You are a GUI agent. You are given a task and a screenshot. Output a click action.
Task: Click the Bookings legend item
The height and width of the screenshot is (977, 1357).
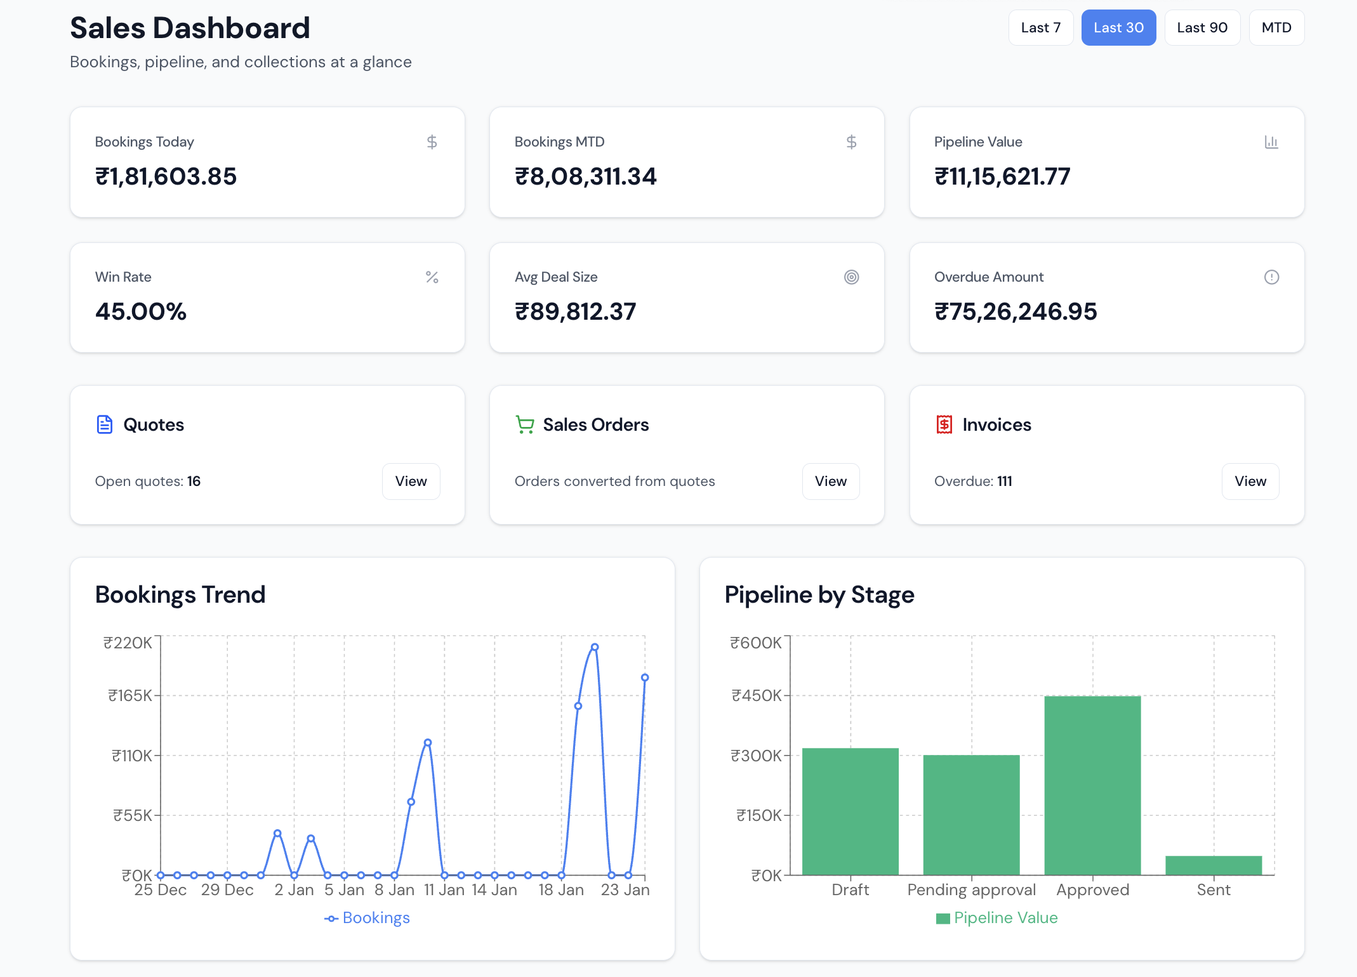(x=367, y=918)
